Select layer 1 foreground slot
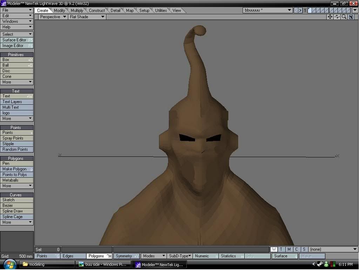Screen dimensions: 359x270 pyautogui.click(x=310, y=10)
